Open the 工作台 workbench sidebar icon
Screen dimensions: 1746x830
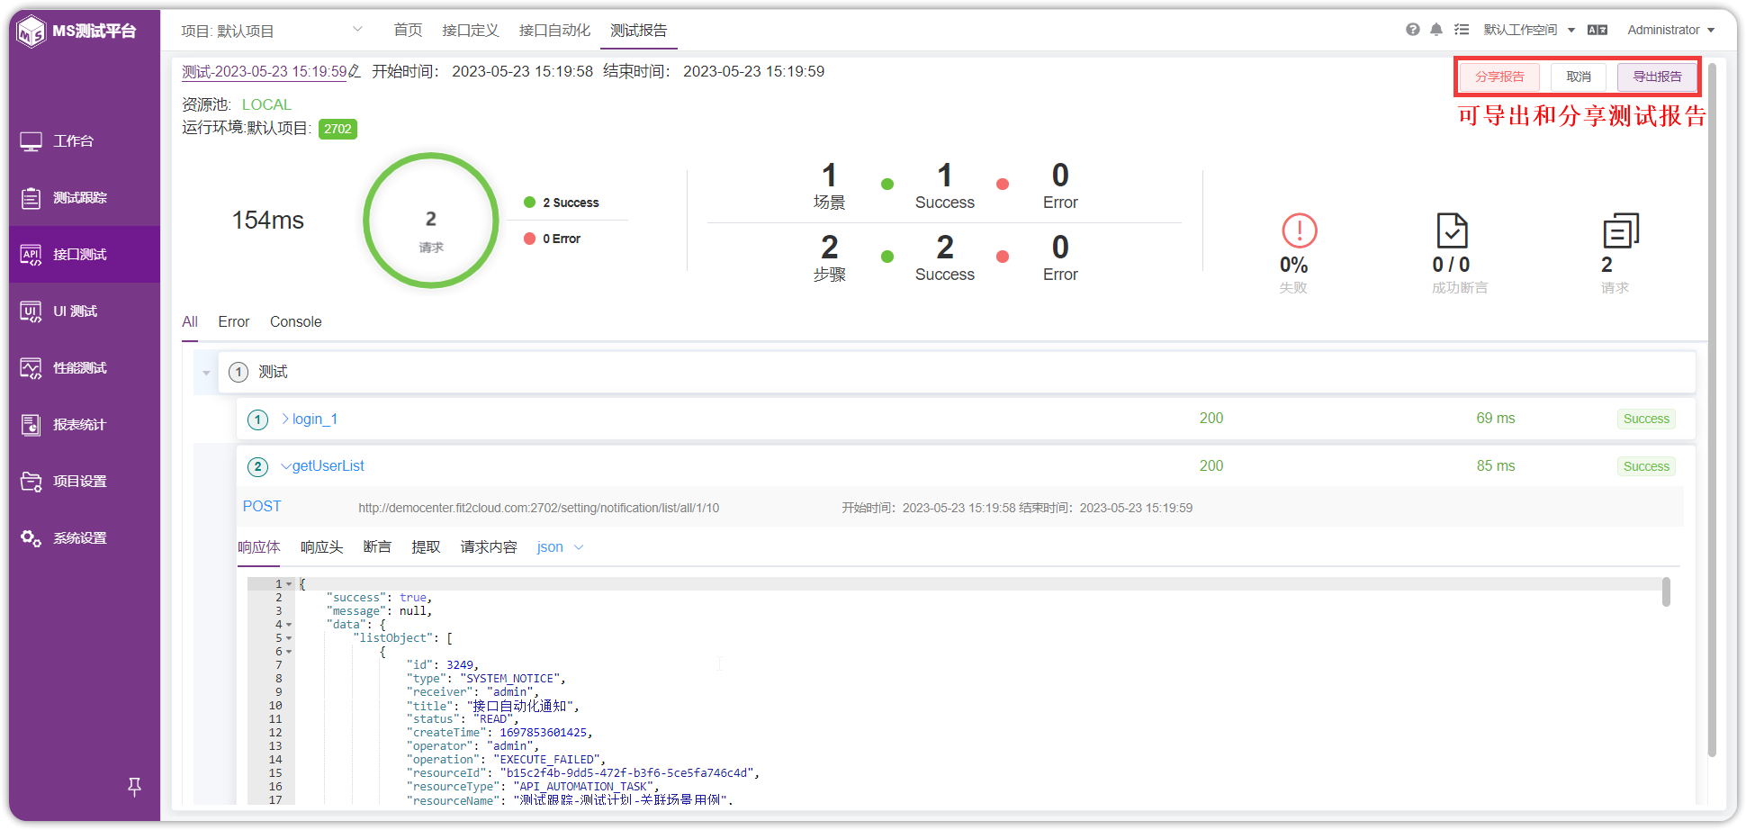[31, 141]
